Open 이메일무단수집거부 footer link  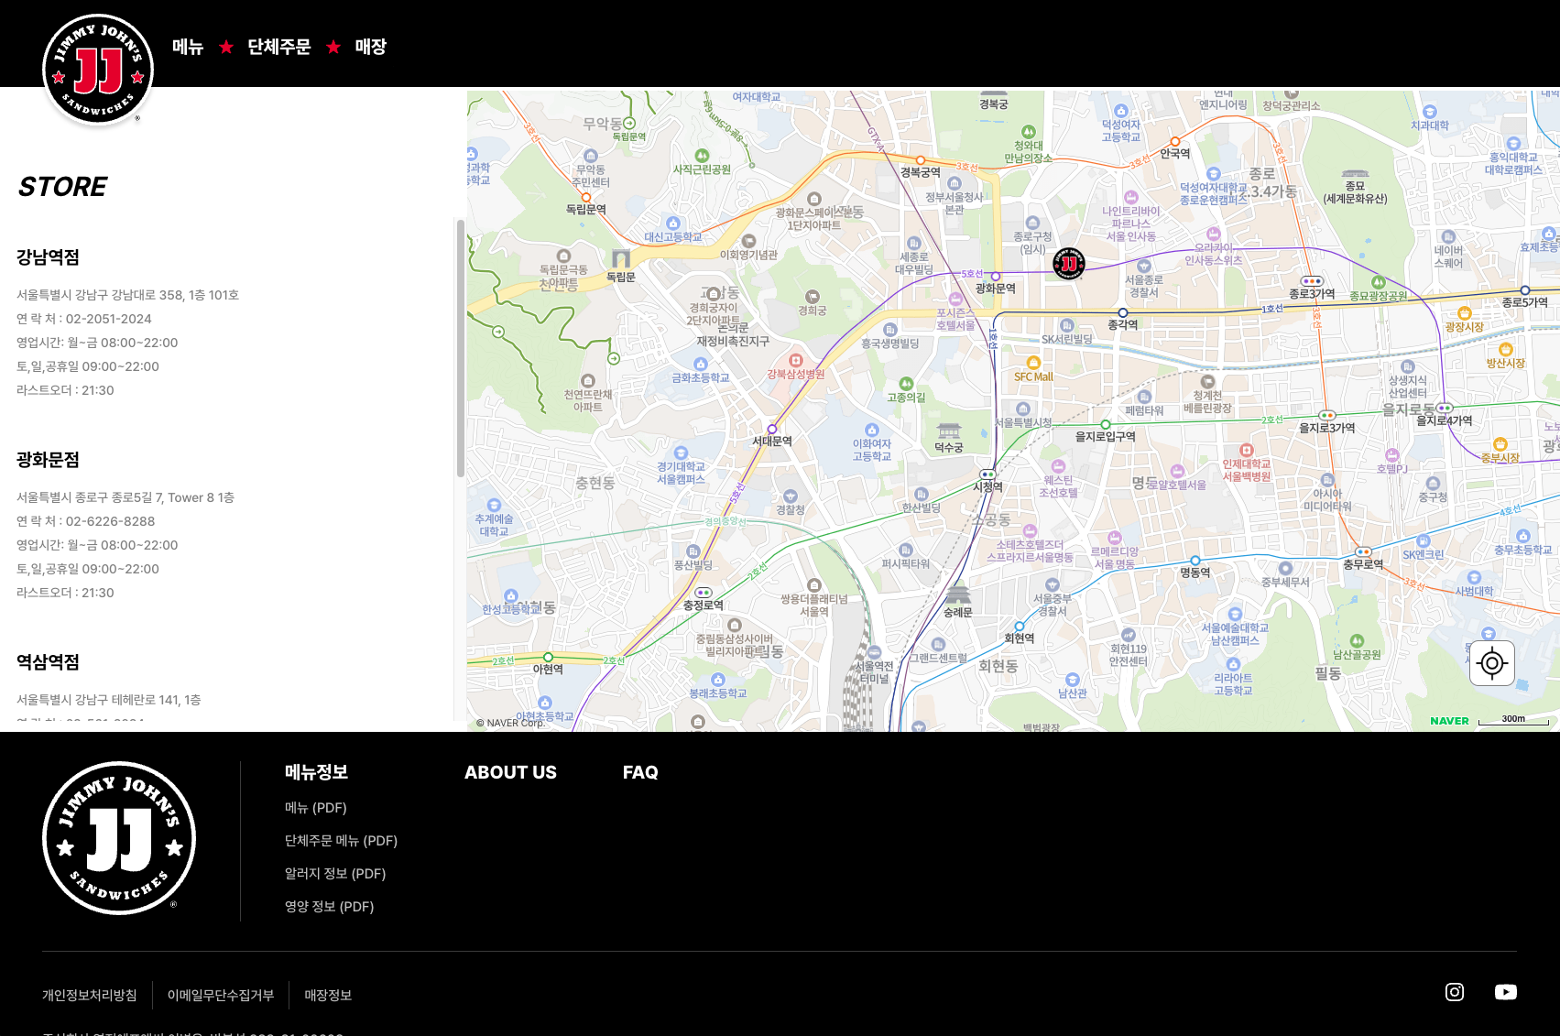[x=221, y=996]
